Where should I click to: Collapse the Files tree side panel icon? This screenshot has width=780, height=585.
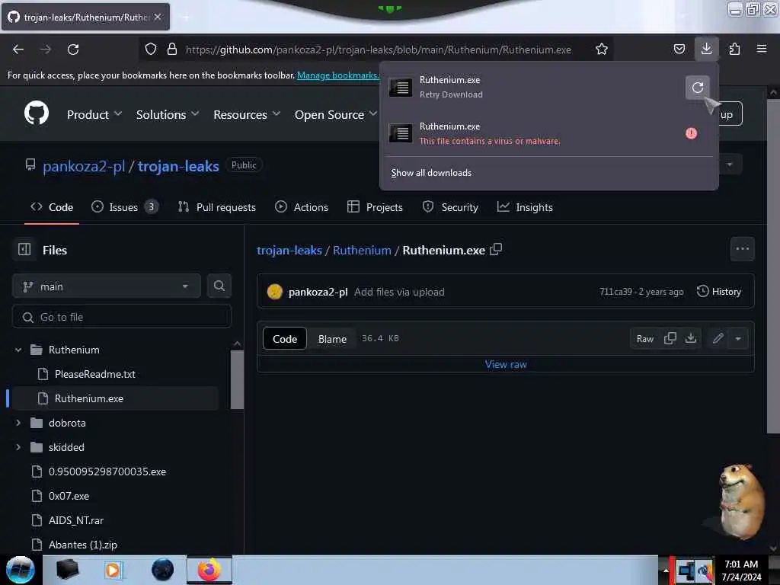tap(24, 249)
